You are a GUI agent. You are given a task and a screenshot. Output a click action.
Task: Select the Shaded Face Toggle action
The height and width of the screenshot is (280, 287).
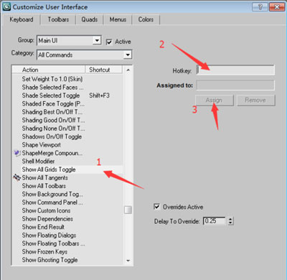coord(53,103)
